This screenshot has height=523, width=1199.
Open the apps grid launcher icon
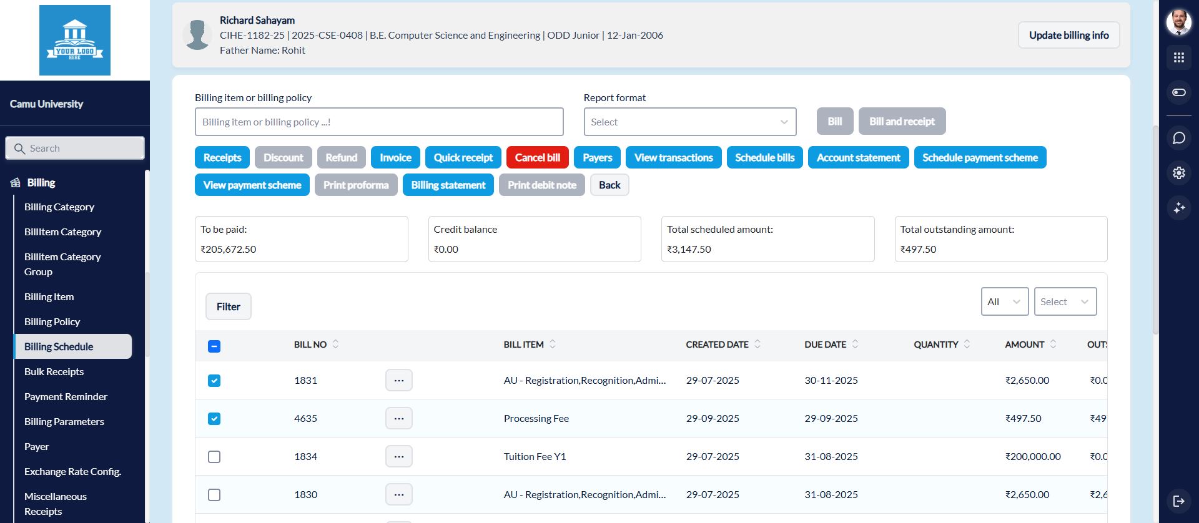coord(1178,57)
